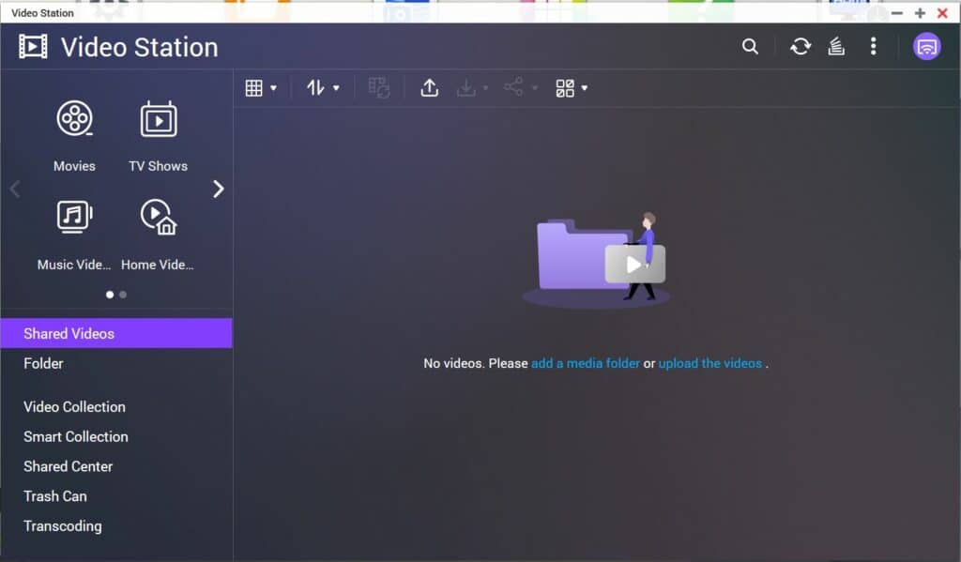Minimize the Video Station window

896,13
